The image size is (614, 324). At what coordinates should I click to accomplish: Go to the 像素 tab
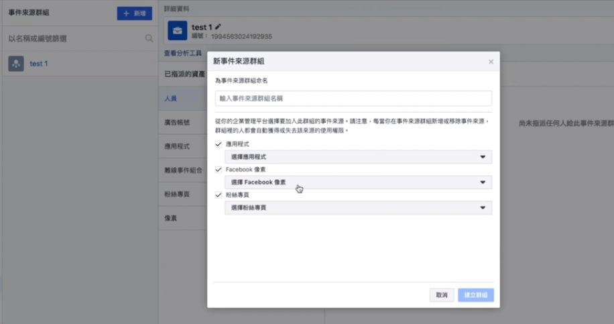click(x=172, y=218)
